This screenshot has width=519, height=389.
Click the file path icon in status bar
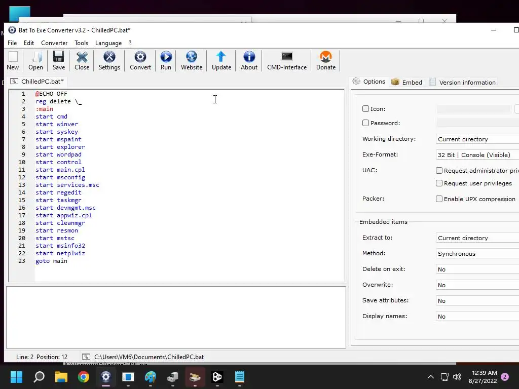(x=86, y=357)
